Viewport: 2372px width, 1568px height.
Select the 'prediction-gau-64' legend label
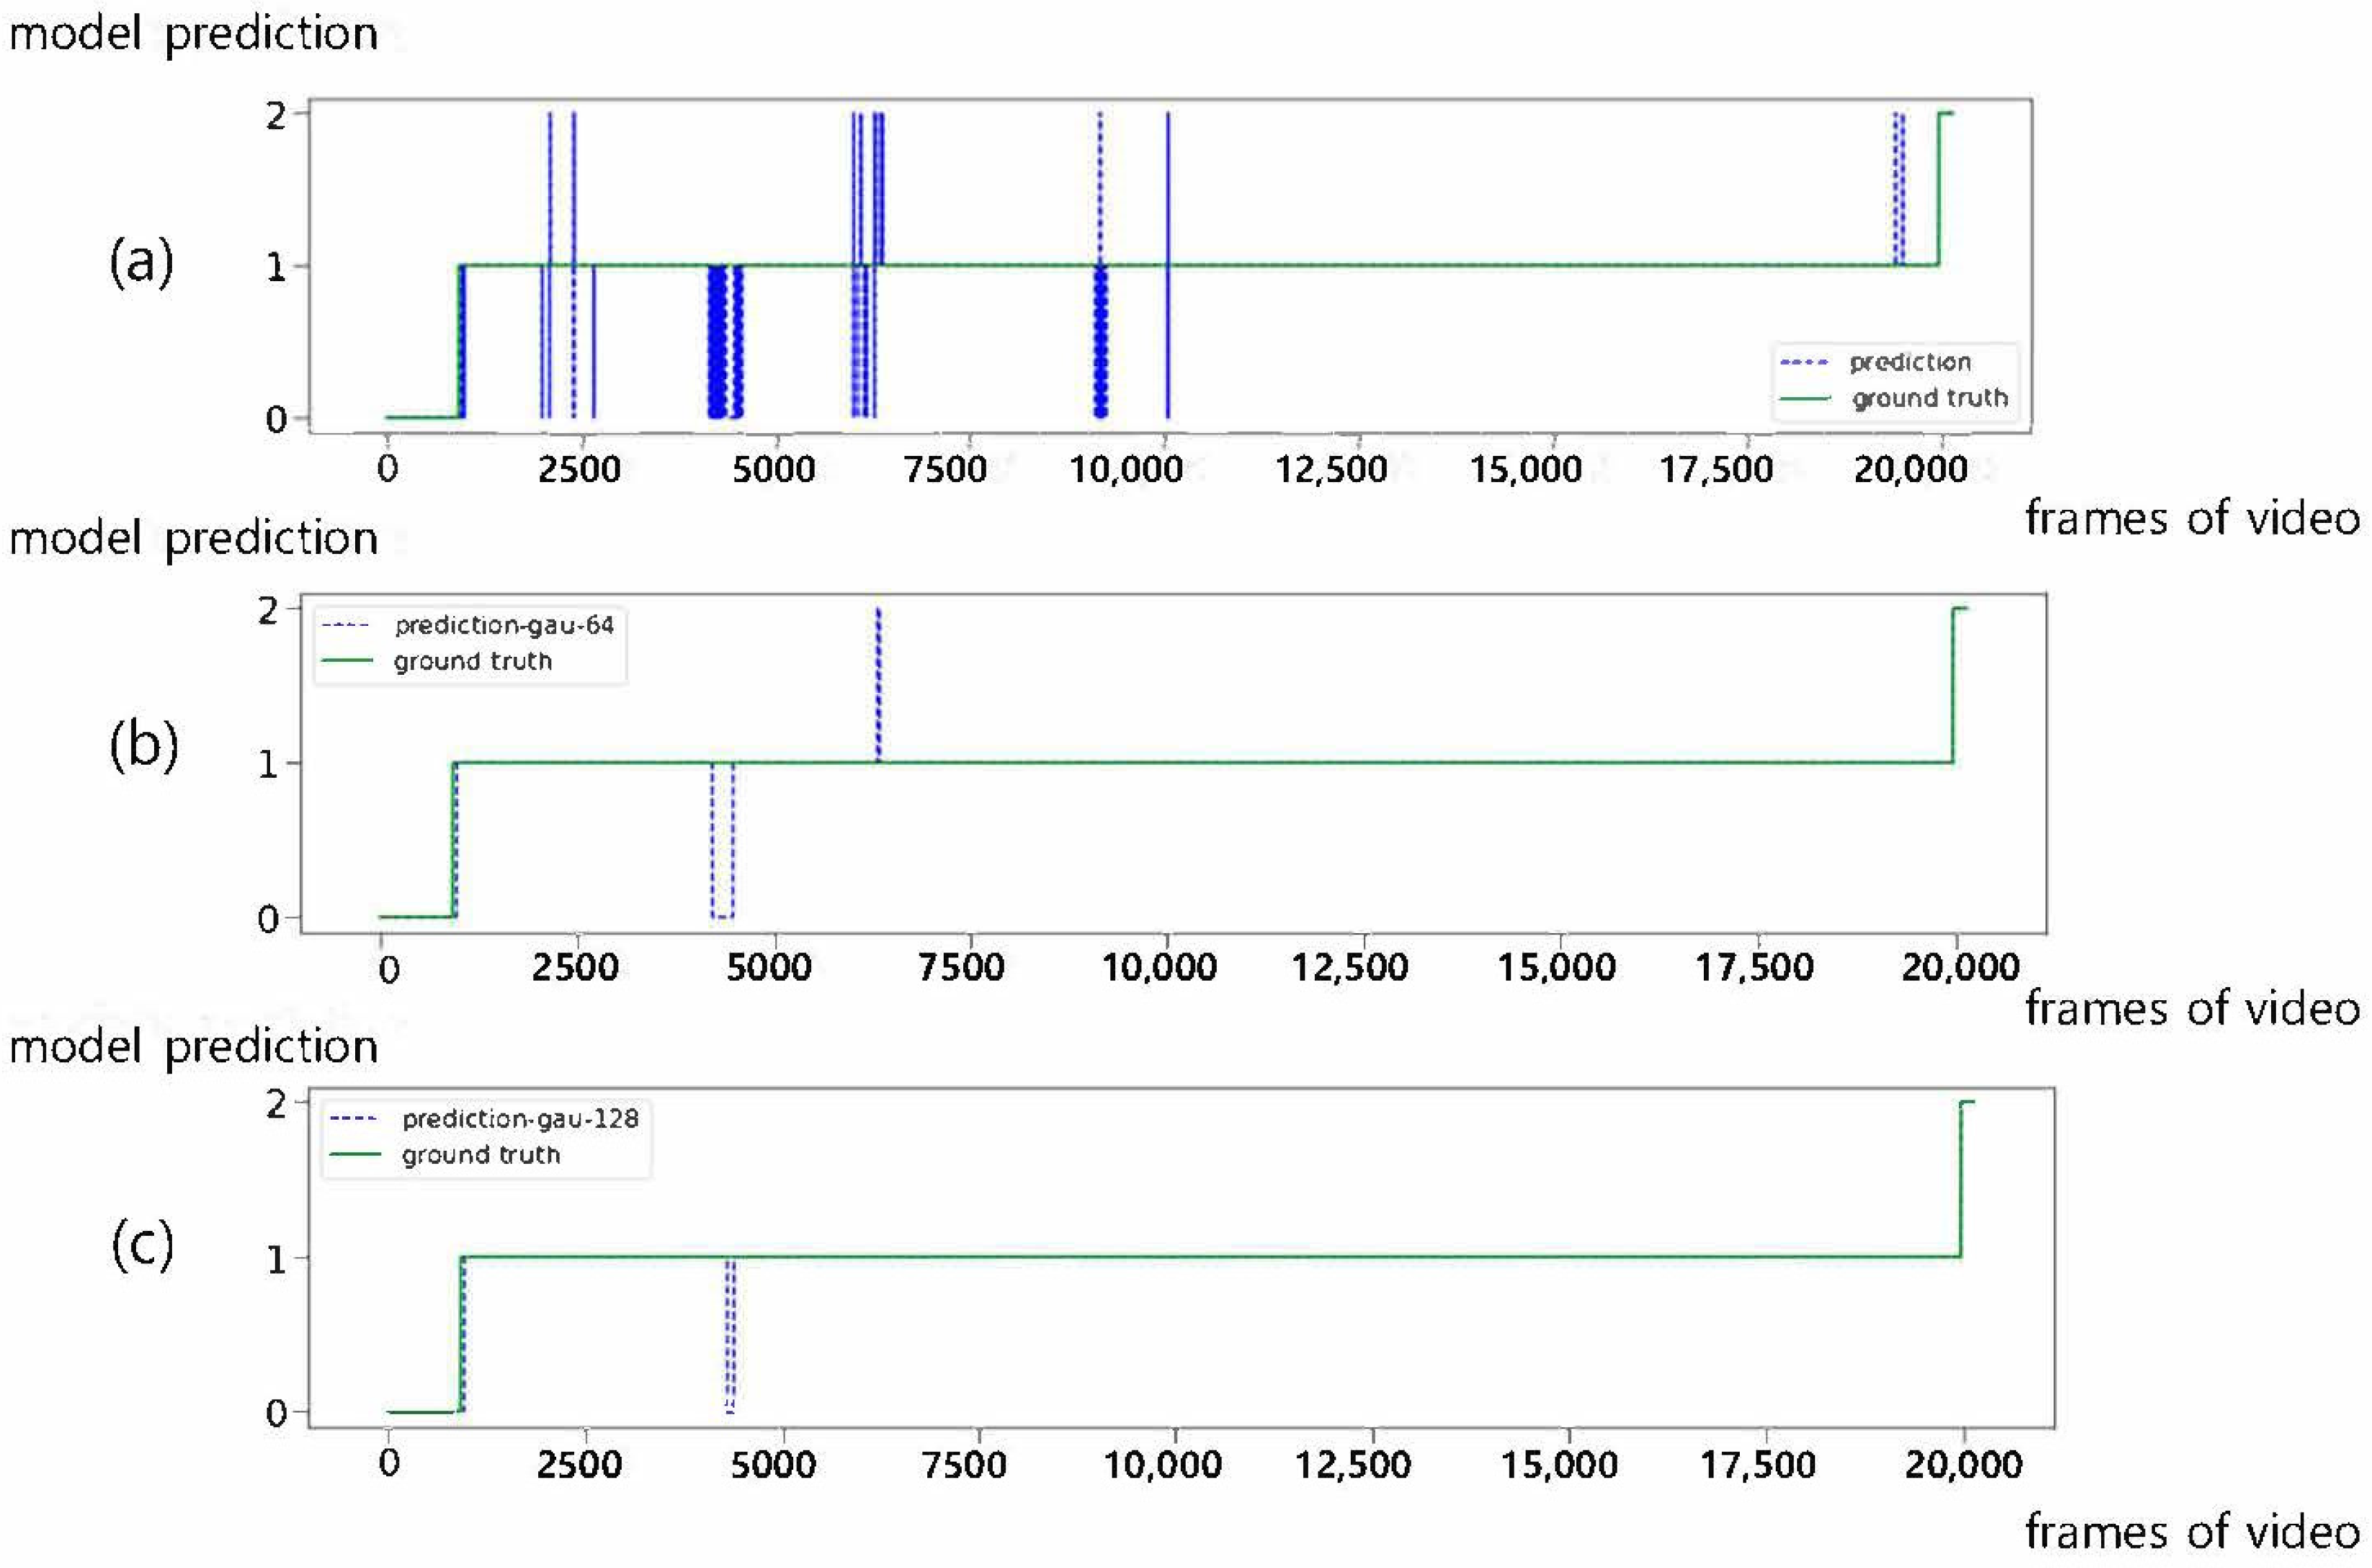504,625
